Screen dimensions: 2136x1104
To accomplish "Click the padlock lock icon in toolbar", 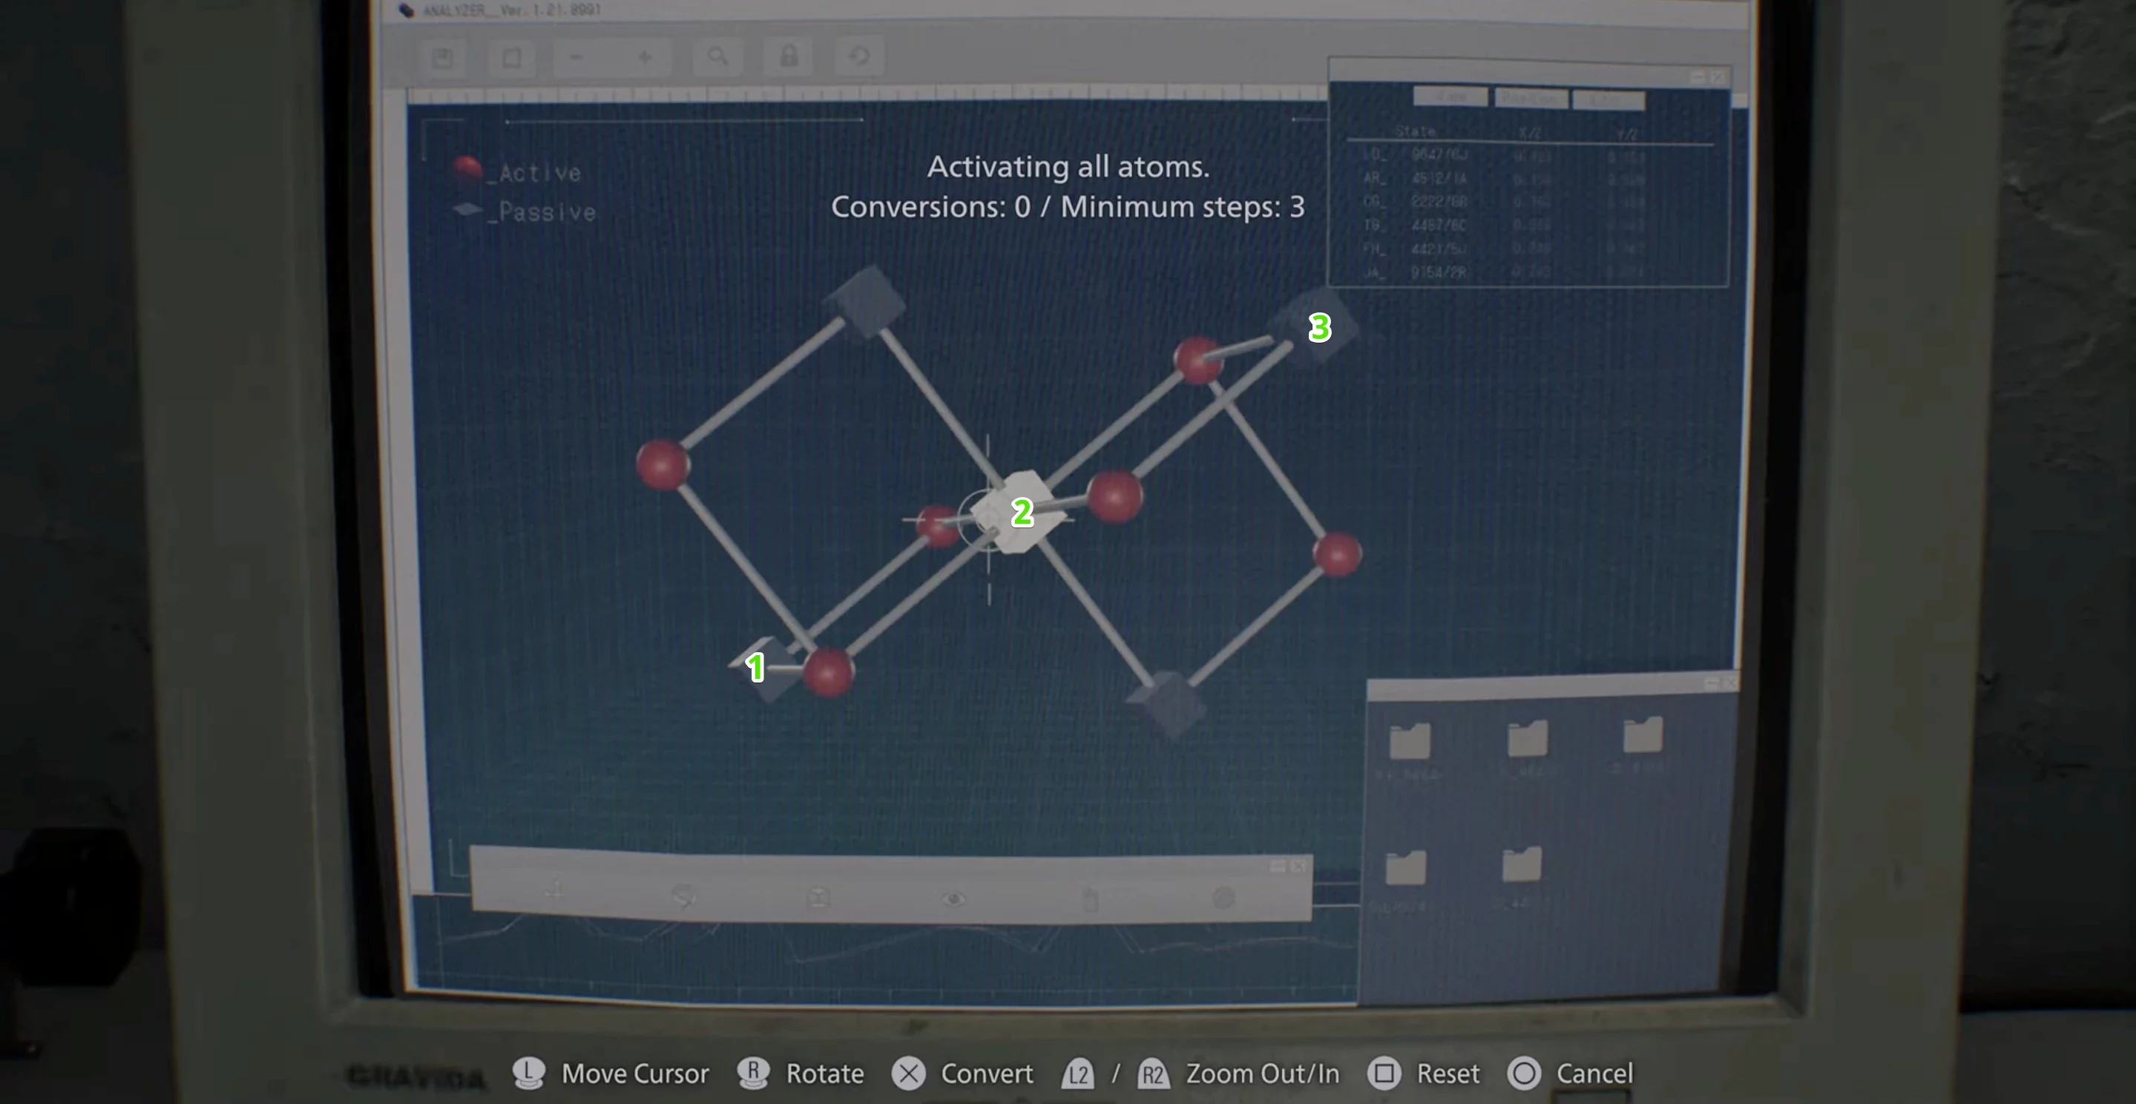I will (x=789, y=56).
